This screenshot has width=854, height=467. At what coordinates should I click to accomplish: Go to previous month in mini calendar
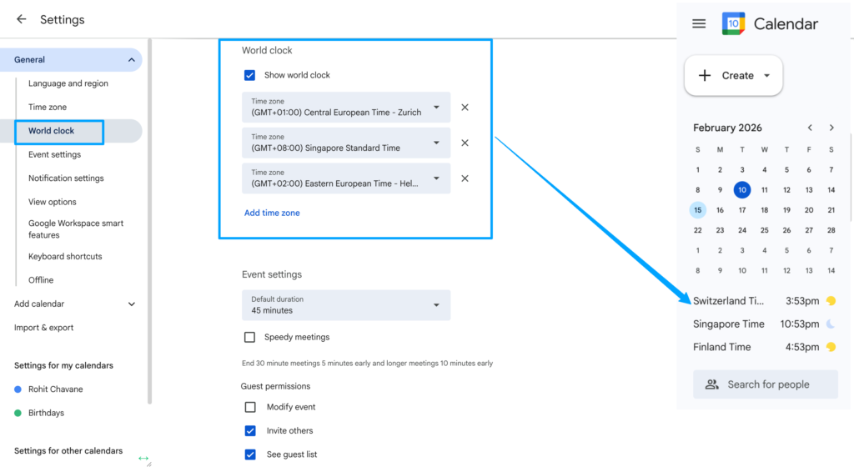(x=810, y=128)
